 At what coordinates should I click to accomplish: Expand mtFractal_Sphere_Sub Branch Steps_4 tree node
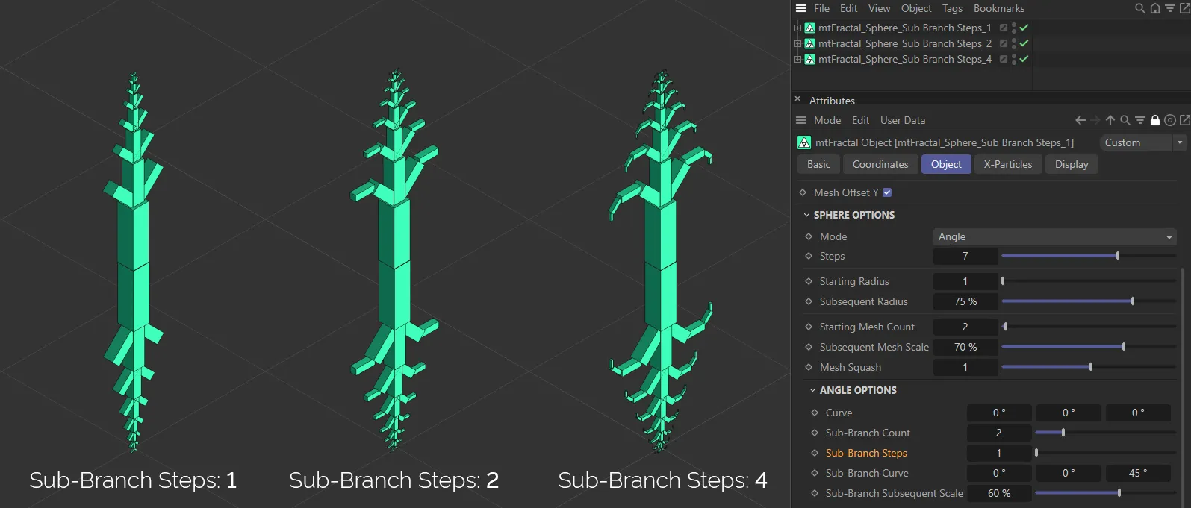click(797, 59)
